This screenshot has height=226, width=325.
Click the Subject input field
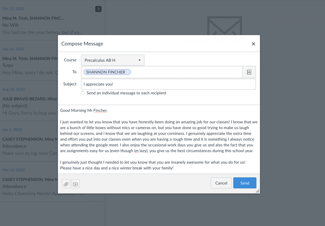pos(168,84)
